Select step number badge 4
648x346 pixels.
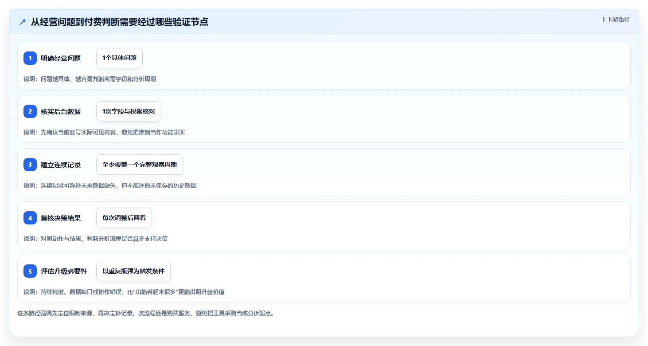tap(30, 218)
